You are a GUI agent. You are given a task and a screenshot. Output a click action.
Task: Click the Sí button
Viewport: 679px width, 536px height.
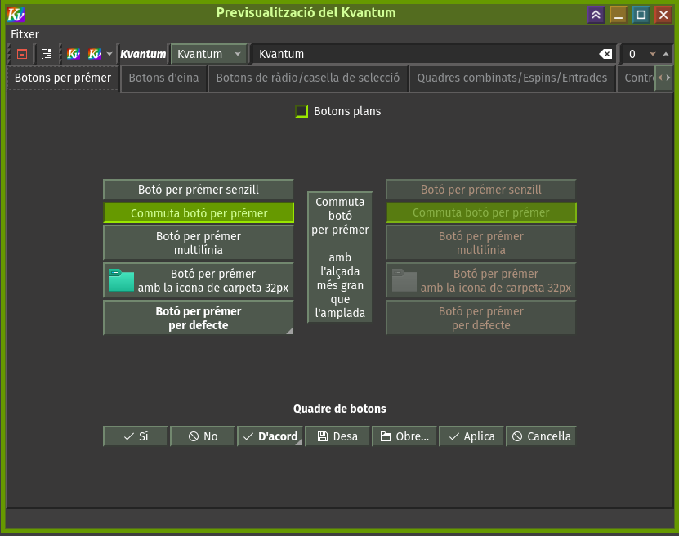136,436
